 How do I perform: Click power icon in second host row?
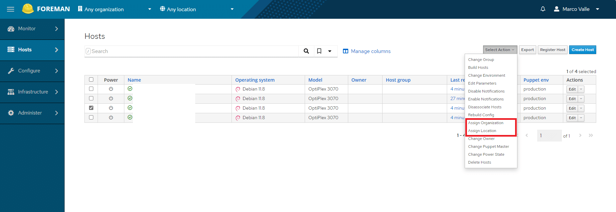click(x=111, y=98)
